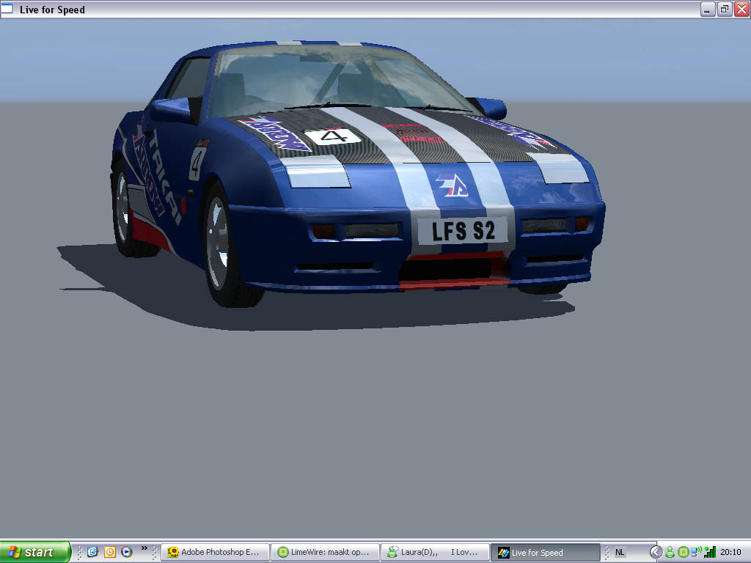751x563 pixels.
Task: Switch to the Adobe Photoshop Elements taskbar button
Action: [x=215, y=552]
